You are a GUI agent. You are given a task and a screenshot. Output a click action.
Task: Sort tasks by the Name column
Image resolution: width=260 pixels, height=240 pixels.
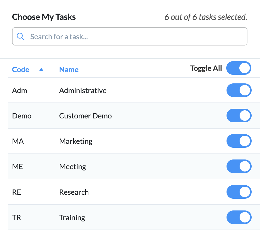pyautogui.click(x=69, y=70)
